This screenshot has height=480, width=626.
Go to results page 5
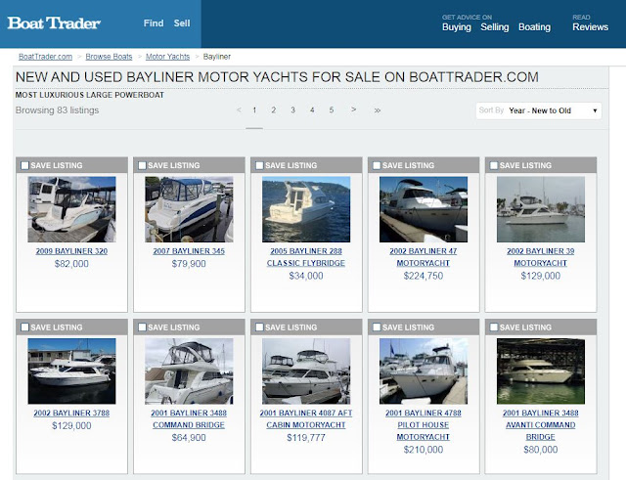click(332, 110)
